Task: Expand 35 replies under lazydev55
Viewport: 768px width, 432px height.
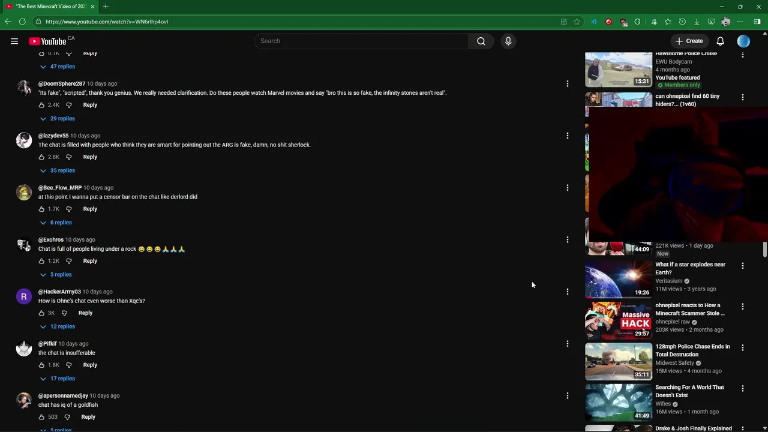Action: [x=57, y=170]
